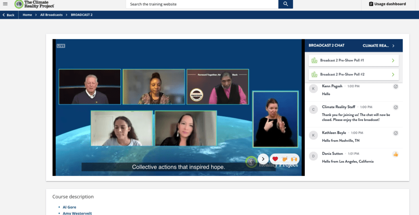Click Climate Reality Staff name in chat

coord(338,107)
